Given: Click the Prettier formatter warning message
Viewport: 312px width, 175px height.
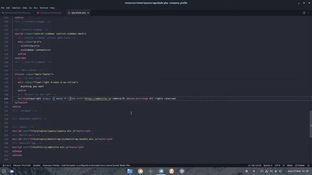Looking at the screenshot, I should [86, 165].
